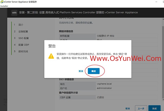Click the 警告 dialog title
Screen dimensions: 164x111
[x=52, y=46]
